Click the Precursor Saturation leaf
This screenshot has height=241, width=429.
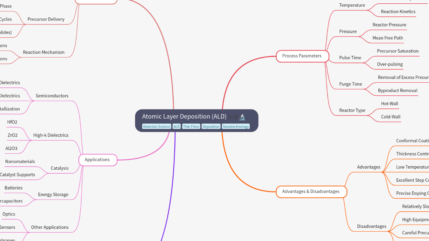[x=398, y=51]
